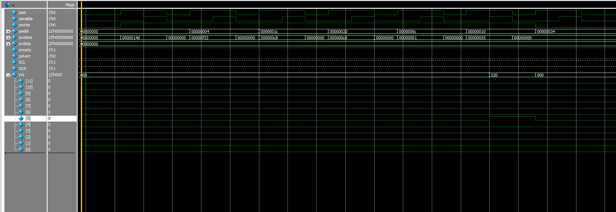Click the pready value 1'h1
This screenshot has width=616, height=212.
click(52, 50)
